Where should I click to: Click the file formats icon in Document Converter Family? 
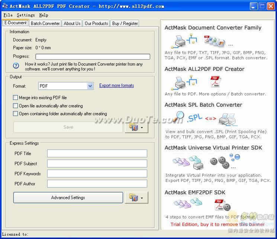tap(215, 41)
